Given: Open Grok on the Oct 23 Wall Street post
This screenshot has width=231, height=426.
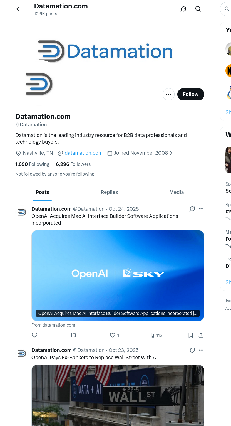Looking at the screenshot, I should click(x=192, y=350).
